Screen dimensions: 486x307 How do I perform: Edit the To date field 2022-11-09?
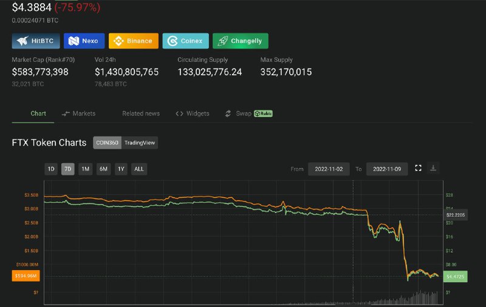387,169
